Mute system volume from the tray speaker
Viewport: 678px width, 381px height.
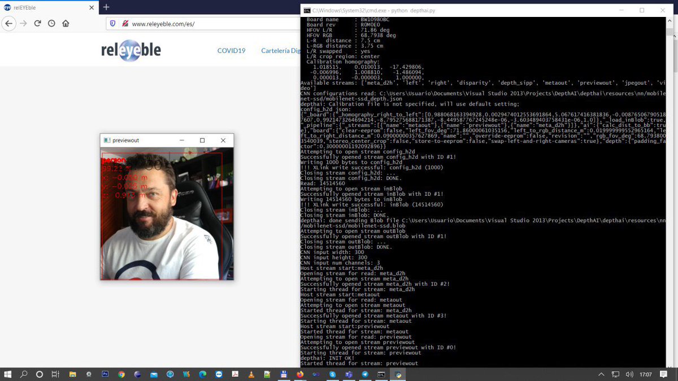pyautogui.click(x=629, y=374)
